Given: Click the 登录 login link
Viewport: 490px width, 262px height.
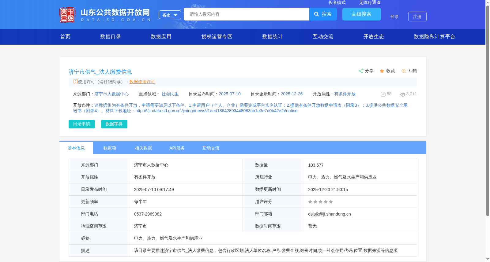Looking at the screenshot, I should pos(394,17).
